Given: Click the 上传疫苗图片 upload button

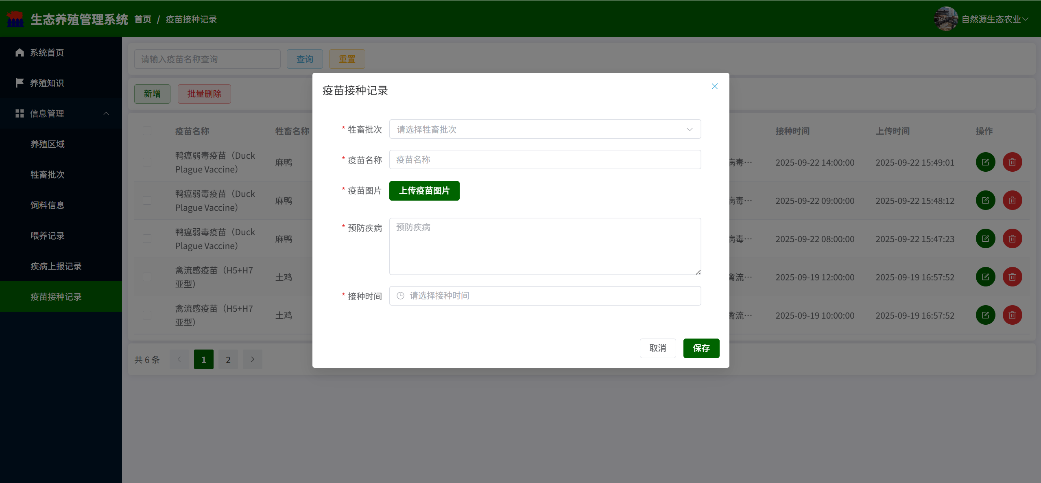Looking at the screenshot, I should click(424, 191).
